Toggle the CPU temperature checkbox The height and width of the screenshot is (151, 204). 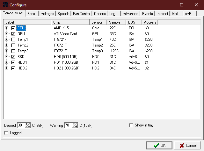(x=13, y=28)
